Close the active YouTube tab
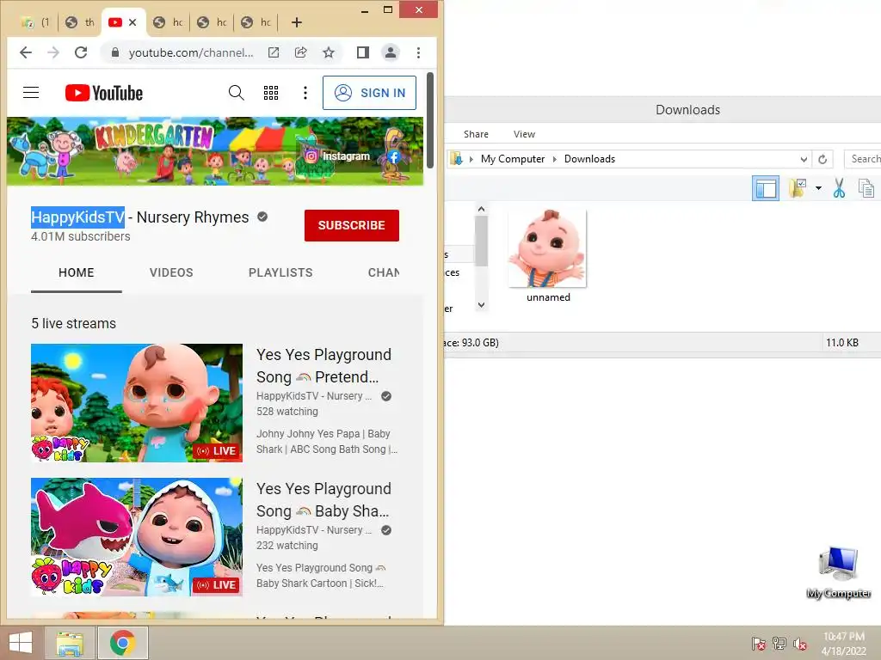Image resolution: width=881 pixels, height=660 pixels. (132, 22)
